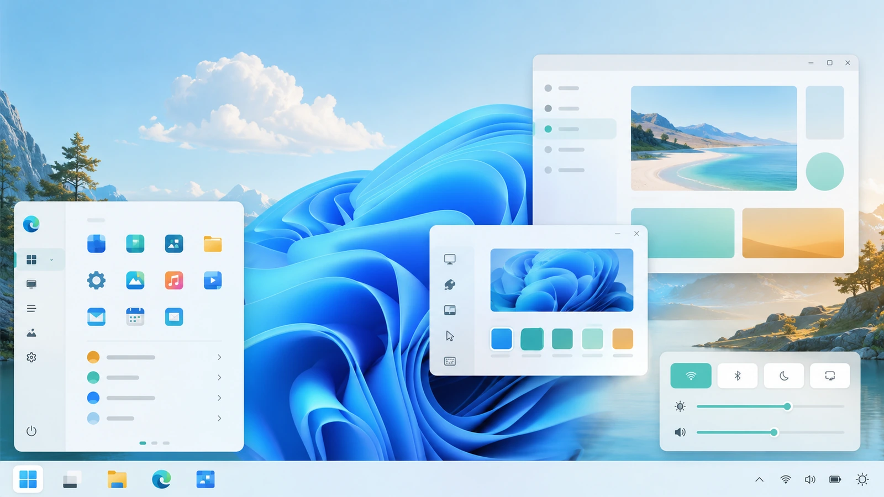Expand the light blue circle list row chevron
This screenshot has width=884, height=497.
click(219, 419)
